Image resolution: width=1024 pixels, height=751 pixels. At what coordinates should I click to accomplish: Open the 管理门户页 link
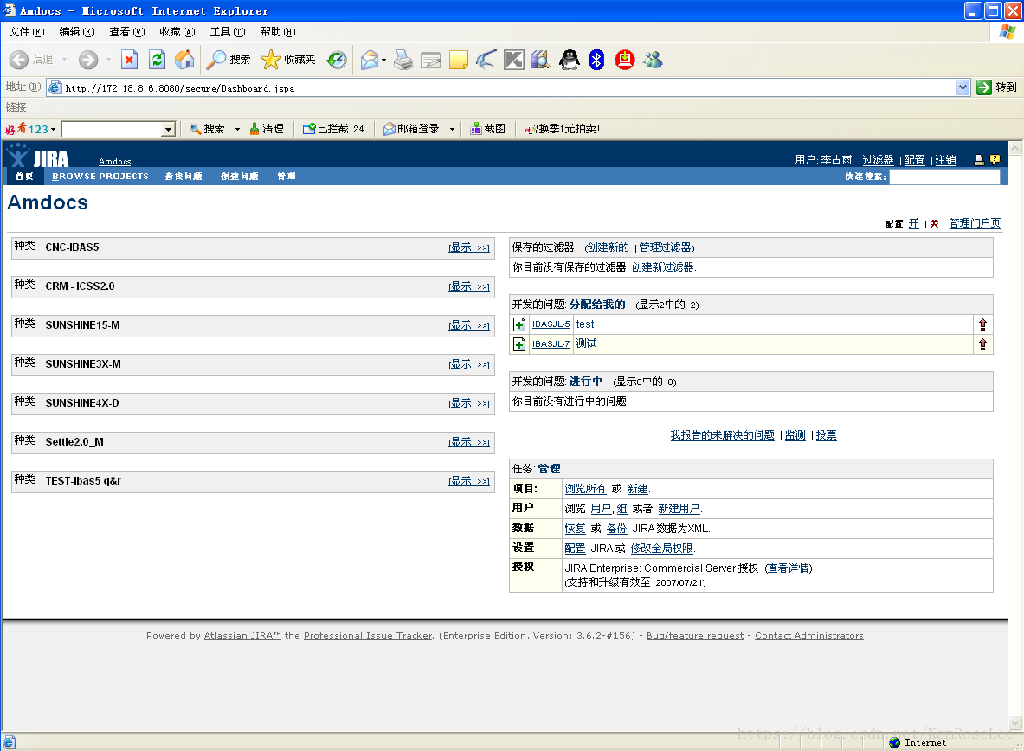tap(975, 223)
